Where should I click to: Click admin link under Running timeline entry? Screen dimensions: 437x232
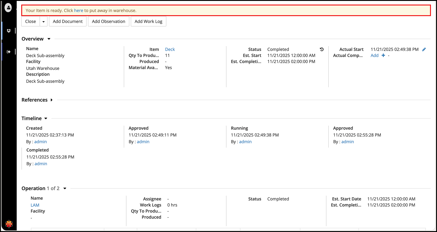point(245,142)
